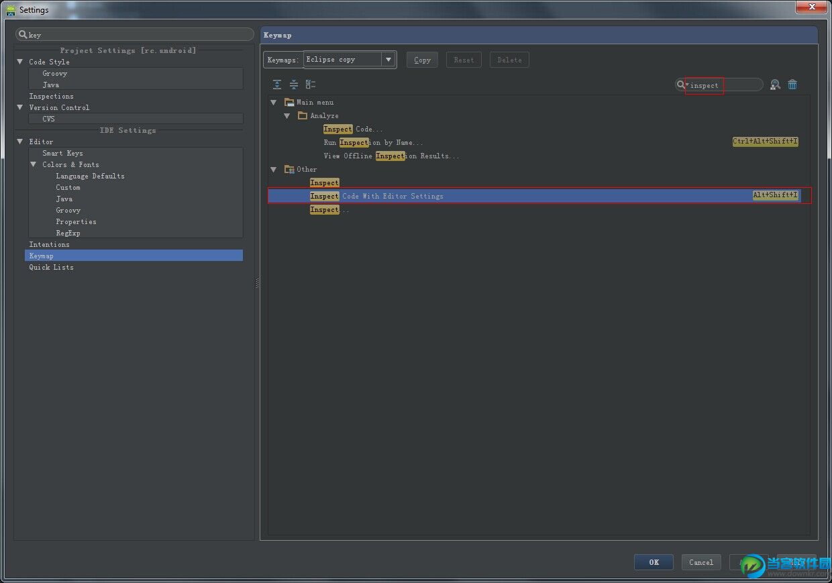Viewport: 832px width, 583px height.
Task: Collapse the Colors & Fonts node
Action: point(34,164)
